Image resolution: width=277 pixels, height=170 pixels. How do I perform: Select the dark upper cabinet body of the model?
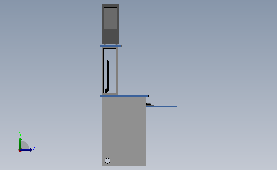click(111, 37)
